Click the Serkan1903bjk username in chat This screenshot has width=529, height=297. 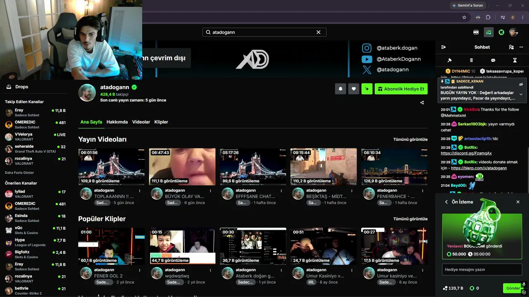pos(472,124)
